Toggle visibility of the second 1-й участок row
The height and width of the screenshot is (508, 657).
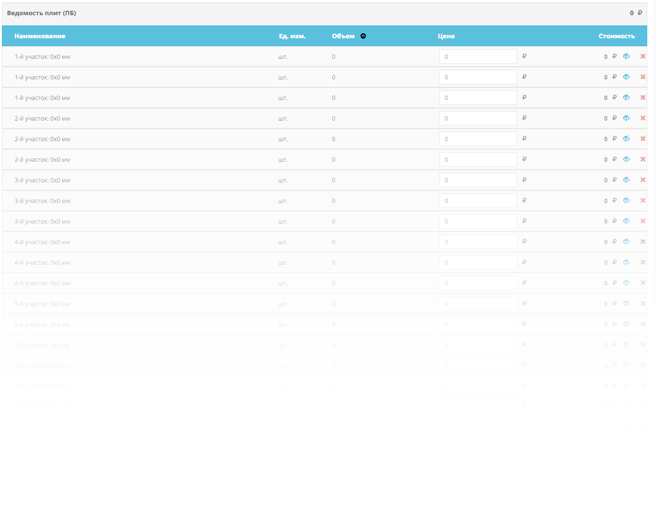pyautogui.click(x=626, y=77)
